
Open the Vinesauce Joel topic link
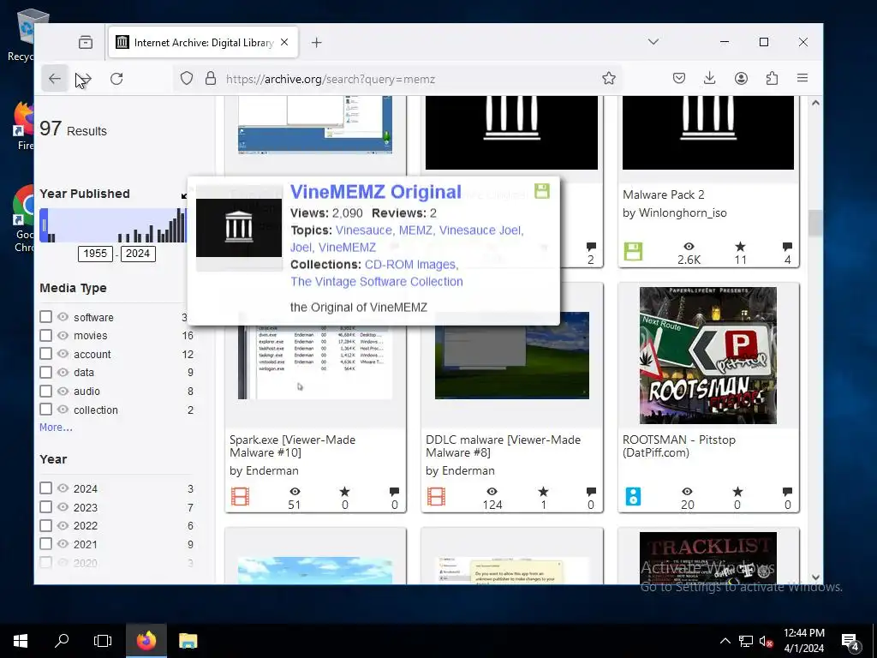click(x=480, y=230)
